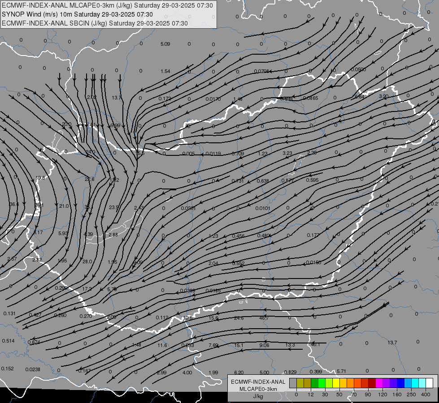Select the bright green legend color box

click(x=322, y=383)
